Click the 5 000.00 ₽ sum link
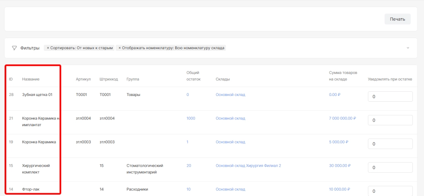424x196 pixels. point(338,142)
